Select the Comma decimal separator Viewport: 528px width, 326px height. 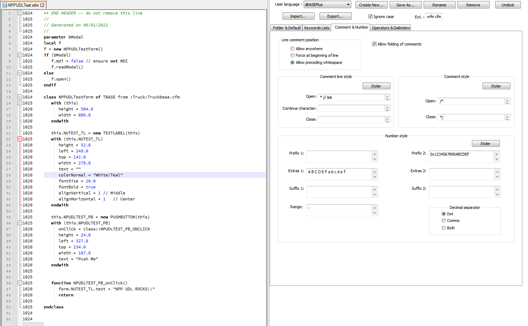pos(444,221)
